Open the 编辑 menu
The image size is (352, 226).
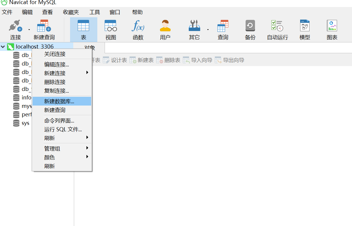27,12
